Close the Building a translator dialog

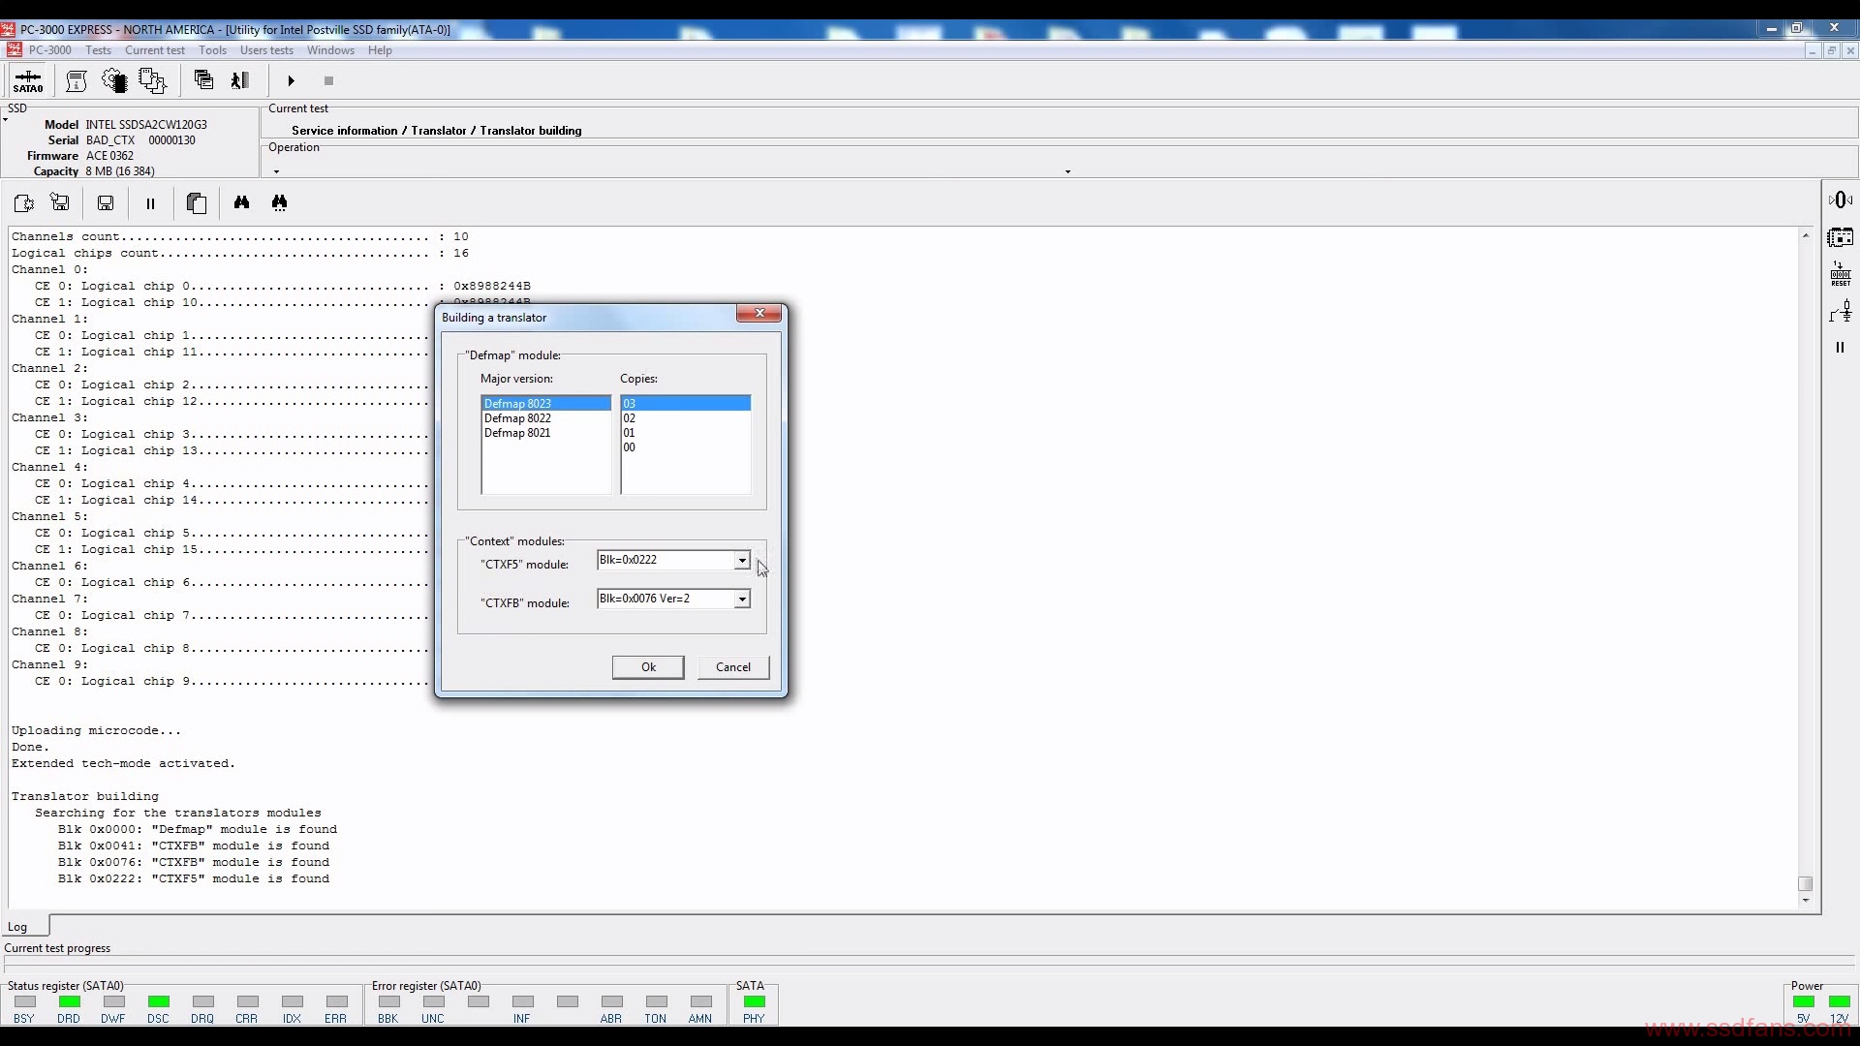click(x=759, y=313)
